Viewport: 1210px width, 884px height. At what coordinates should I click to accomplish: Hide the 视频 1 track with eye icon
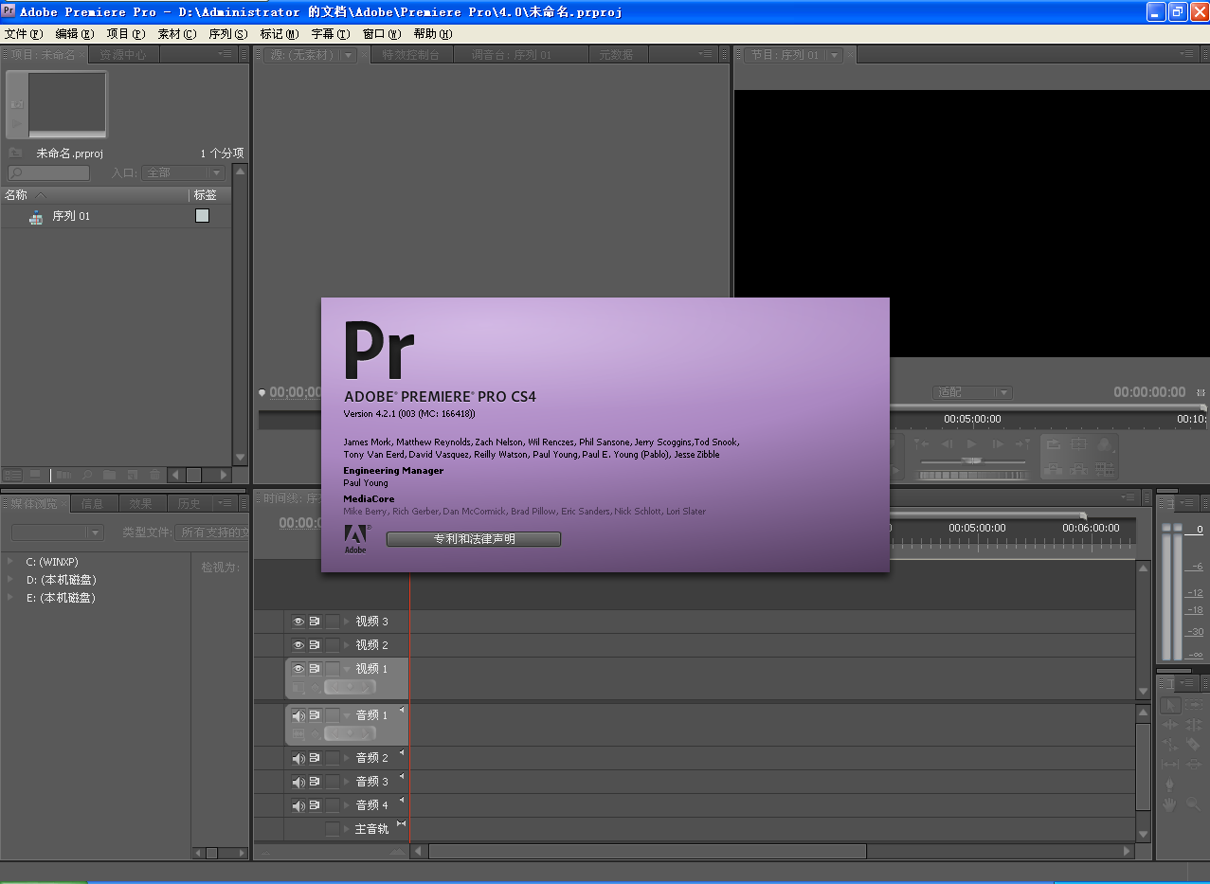pyautogui.click(x=298, y=669)
